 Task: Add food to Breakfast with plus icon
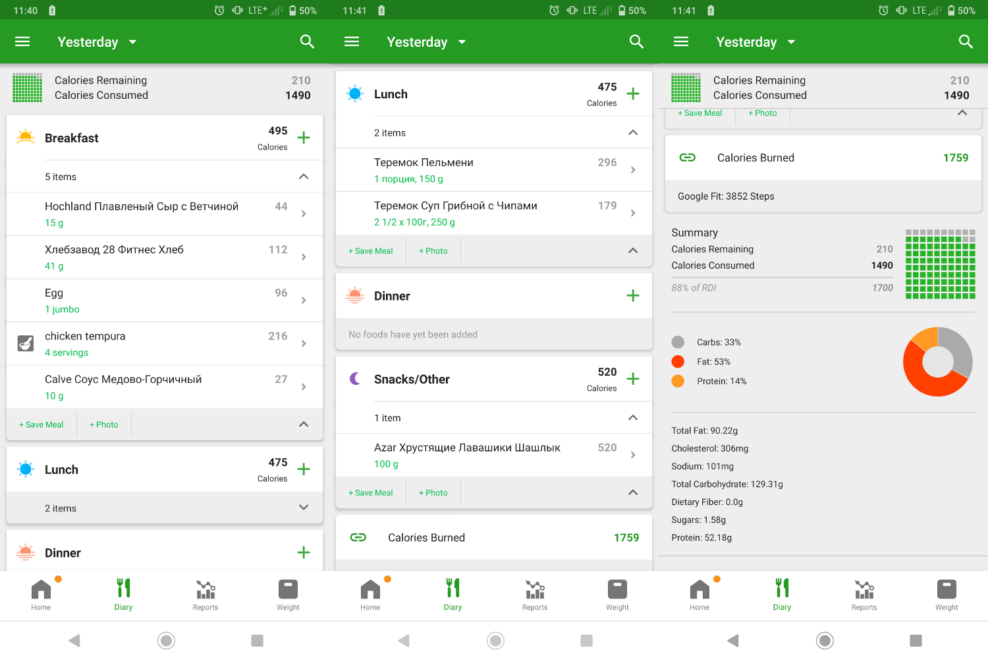[304, 138]
